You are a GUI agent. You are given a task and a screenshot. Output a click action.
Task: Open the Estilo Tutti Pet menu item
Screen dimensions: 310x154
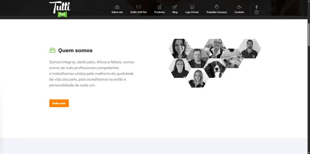pyautogui.click(x=138, y=12)
